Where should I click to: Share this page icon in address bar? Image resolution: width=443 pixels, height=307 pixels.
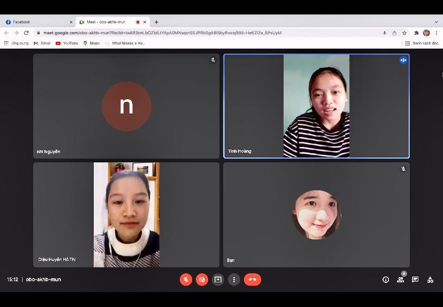point(394,33)
